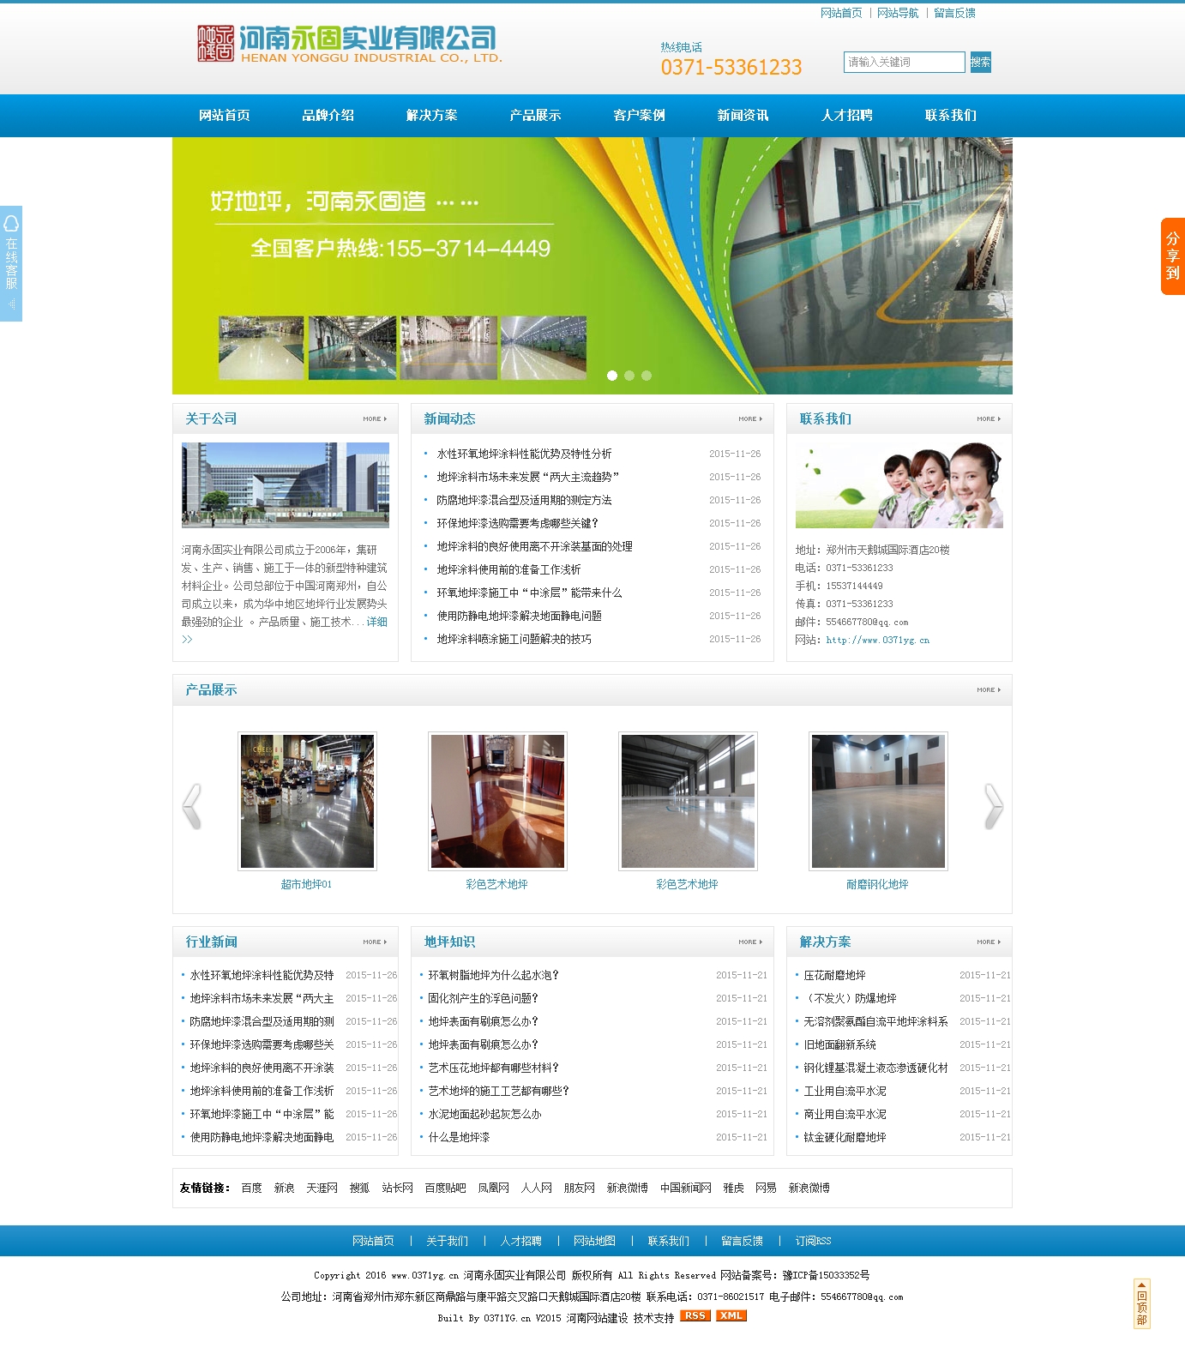Select the third banner slide dot
The image size is (1185, 1372).
point(647,376)
